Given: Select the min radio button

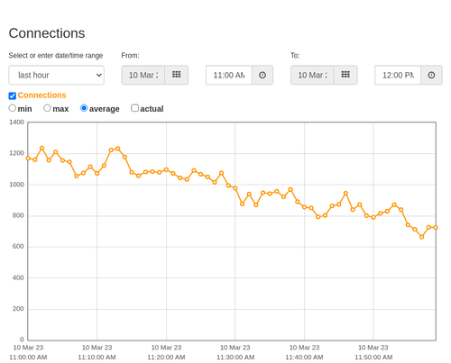Looking at the screenshot, I should [x=12, y=108].
